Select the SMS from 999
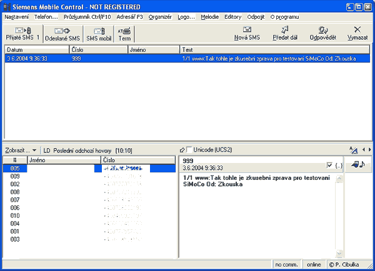The width and height of the screenshot is (375, 271). 187,59
